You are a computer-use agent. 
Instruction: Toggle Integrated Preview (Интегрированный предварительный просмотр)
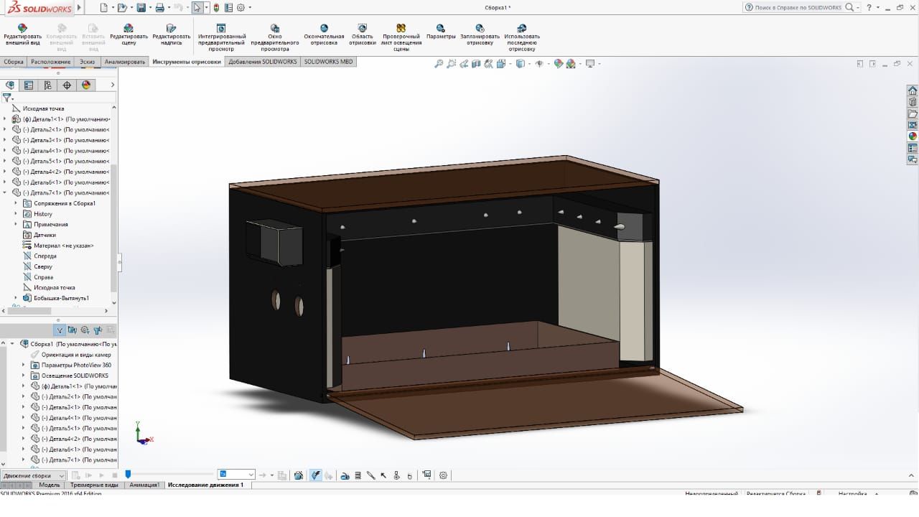tap(222, 29)
